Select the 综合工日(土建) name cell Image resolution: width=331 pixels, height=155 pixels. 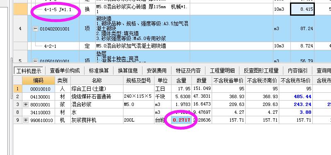tap(97, 89)
